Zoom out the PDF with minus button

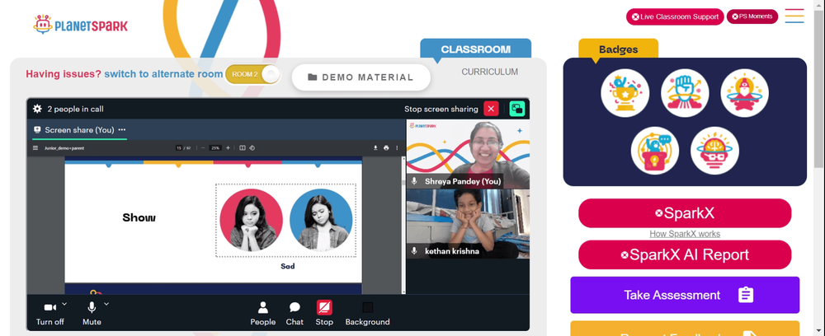203,148
